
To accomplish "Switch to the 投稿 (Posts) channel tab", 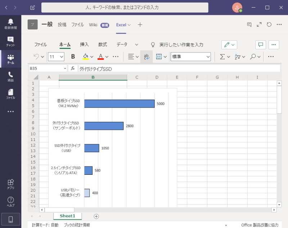I will (62, 25).
